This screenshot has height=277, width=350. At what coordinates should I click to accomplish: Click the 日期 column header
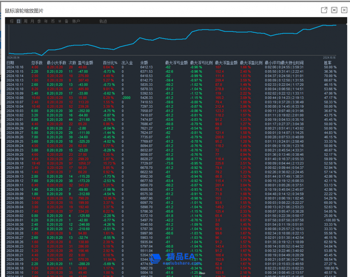click(x=10, y=63)
